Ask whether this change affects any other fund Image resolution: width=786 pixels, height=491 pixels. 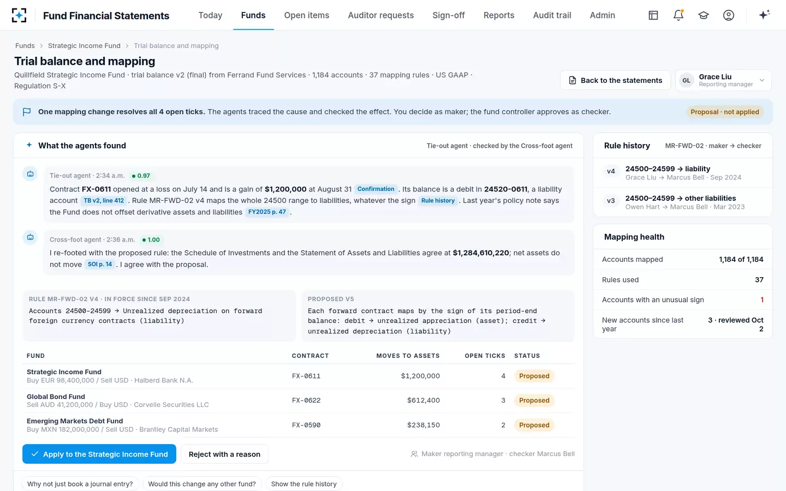click(x=202, y=484)
